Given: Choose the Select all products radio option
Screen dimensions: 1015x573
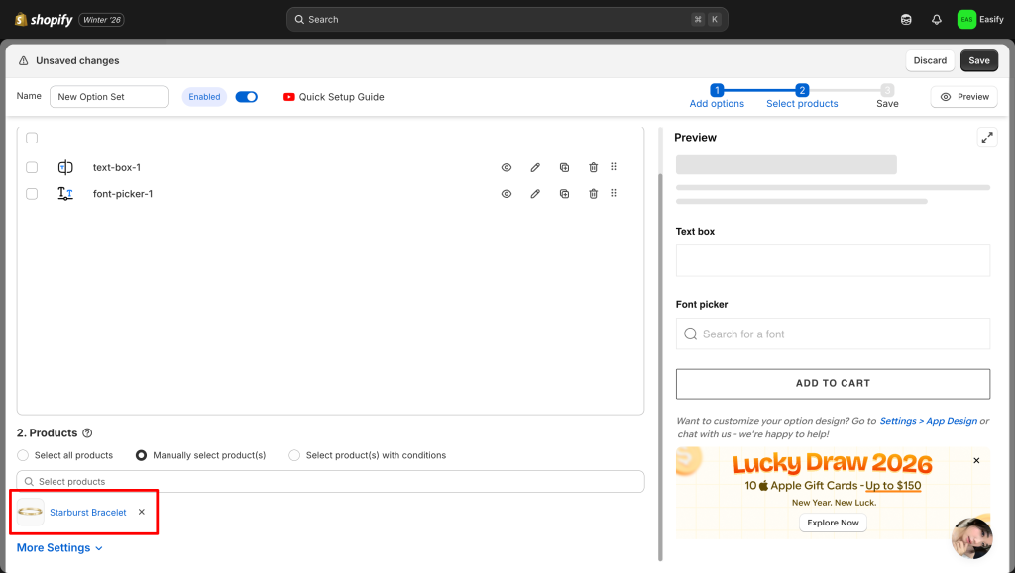Looking at the screenshot, I should coord(23,455).
